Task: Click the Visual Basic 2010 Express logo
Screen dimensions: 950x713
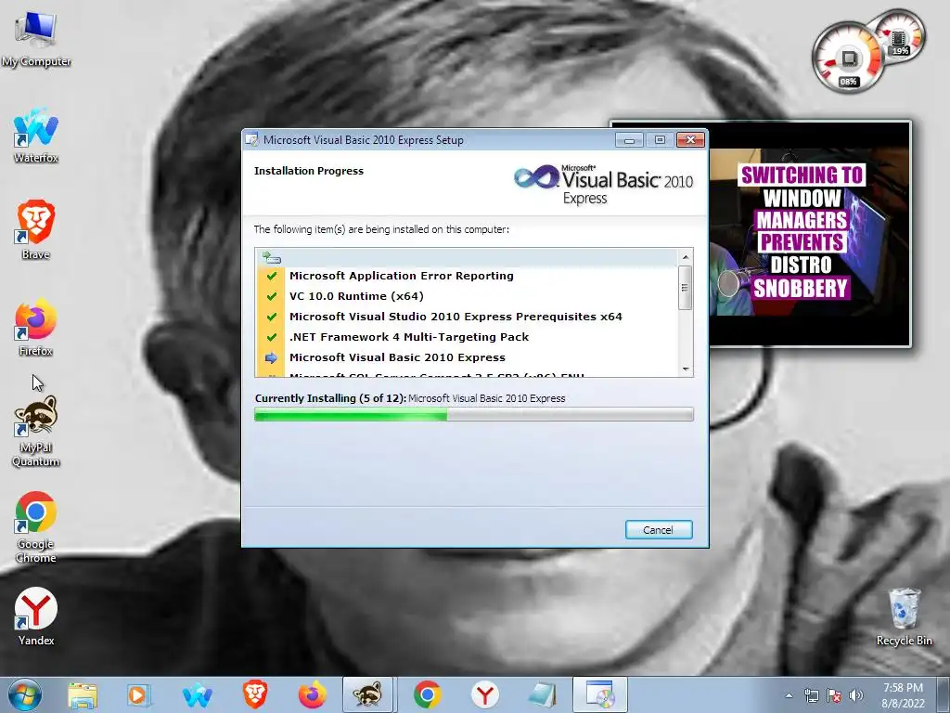Action: point(603,185)
